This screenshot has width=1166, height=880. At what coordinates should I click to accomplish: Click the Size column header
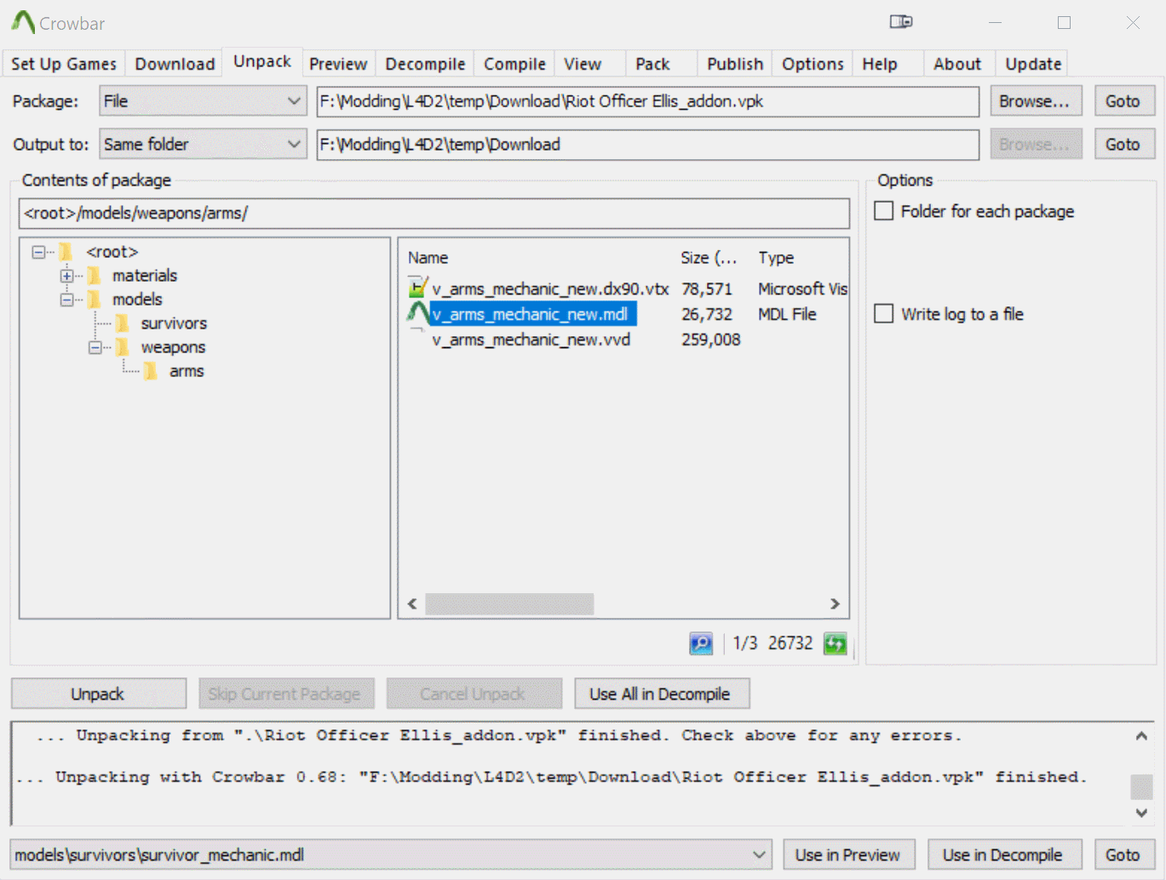pos(709,258)
